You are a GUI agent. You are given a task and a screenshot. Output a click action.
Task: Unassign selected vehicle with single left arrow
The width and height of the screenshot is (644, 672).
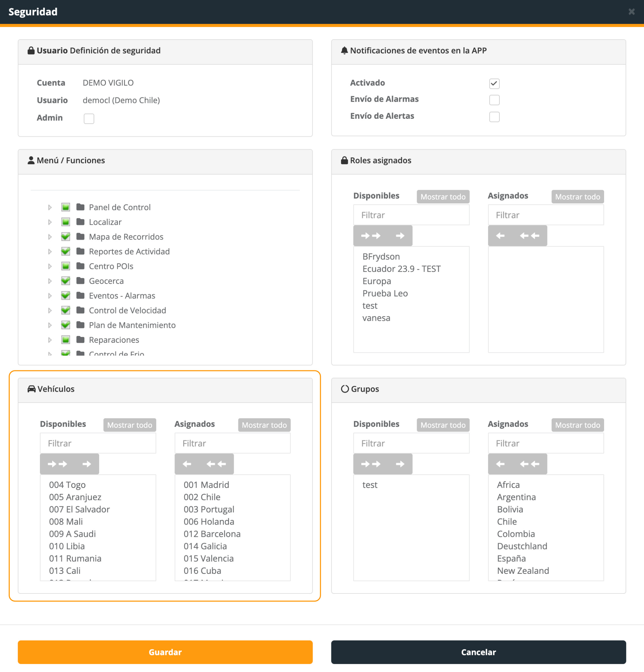pyautogui.click(x=187, y=464)
